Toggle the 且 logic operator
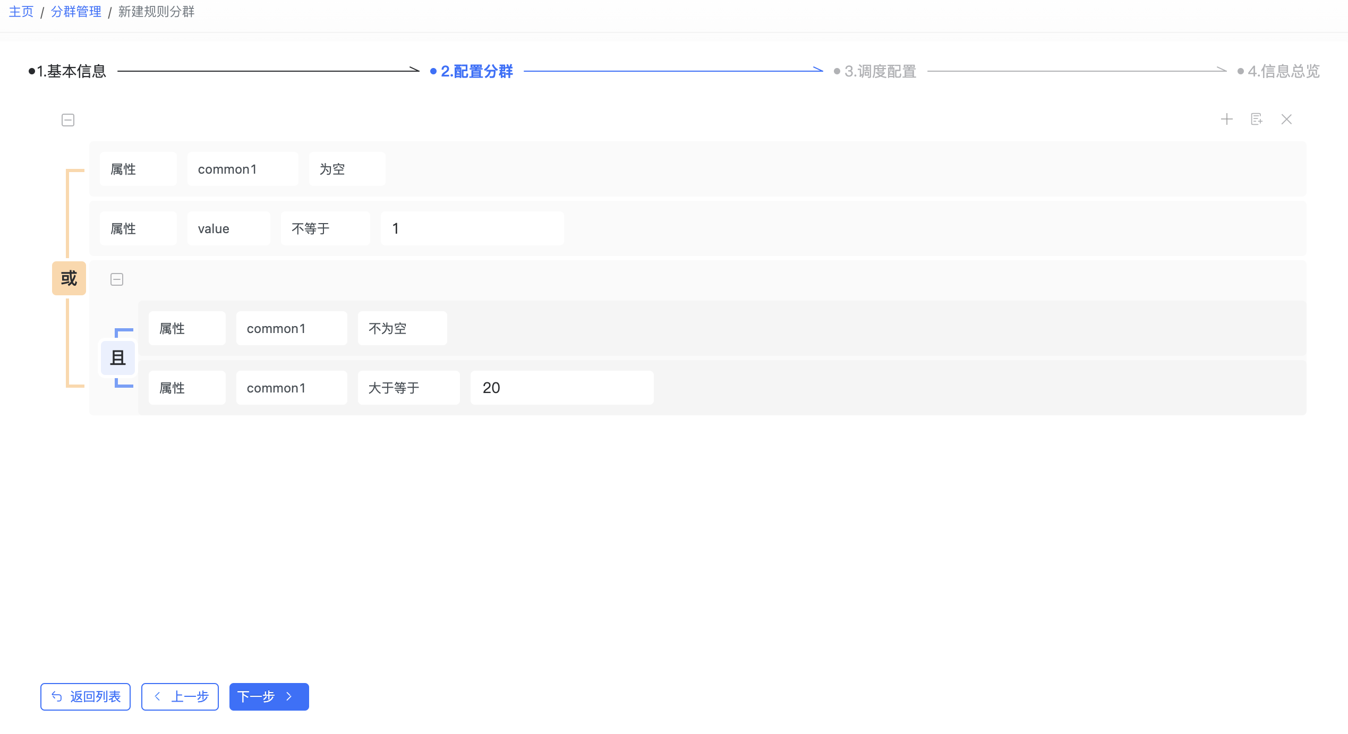Image resolution: width=1348 pixels, height=734 pixels. (118, 358)
